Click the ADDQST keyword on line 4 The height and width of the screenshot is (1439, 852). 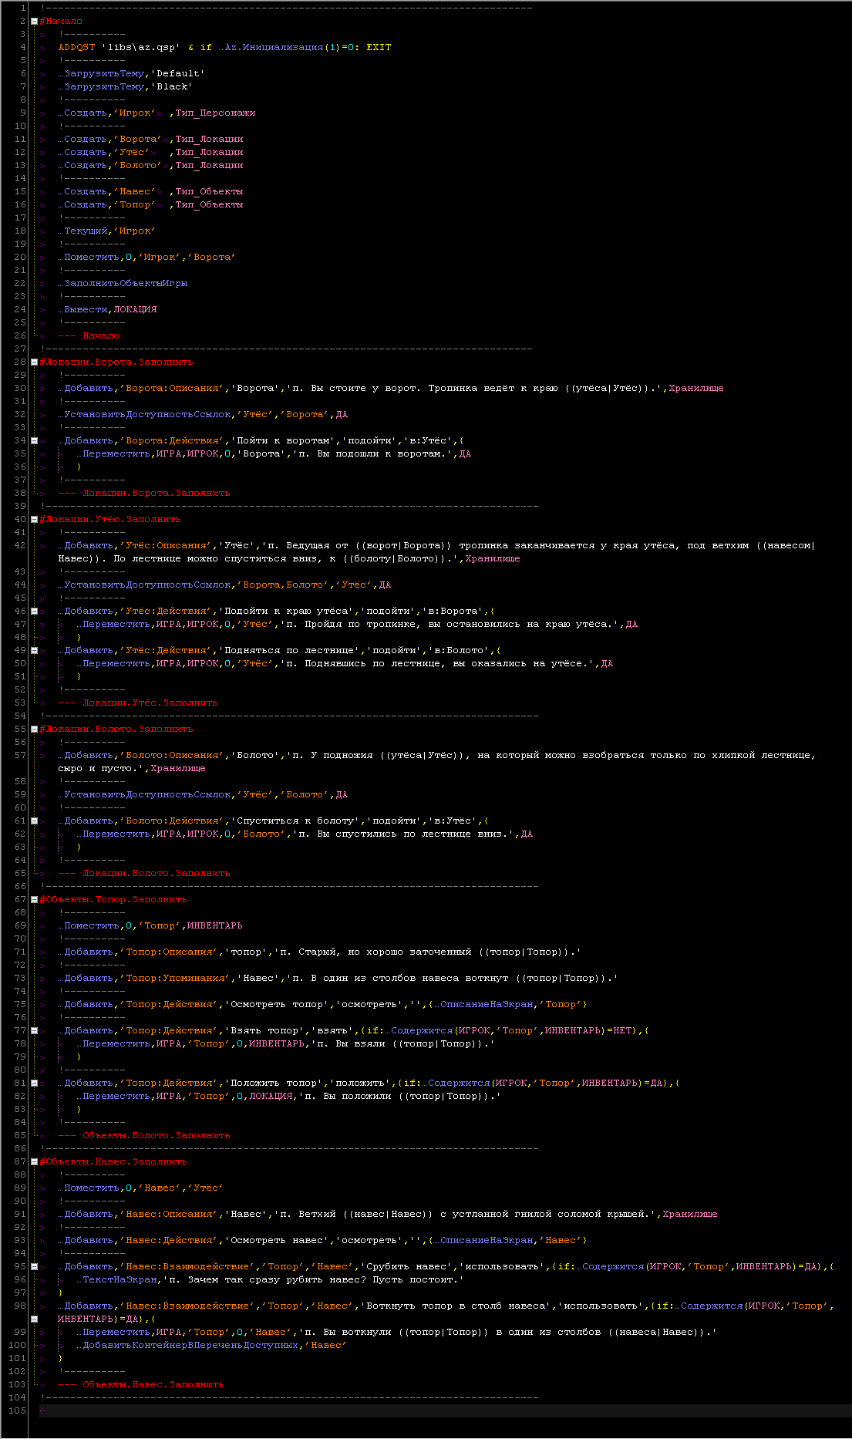tap(76, 47)
